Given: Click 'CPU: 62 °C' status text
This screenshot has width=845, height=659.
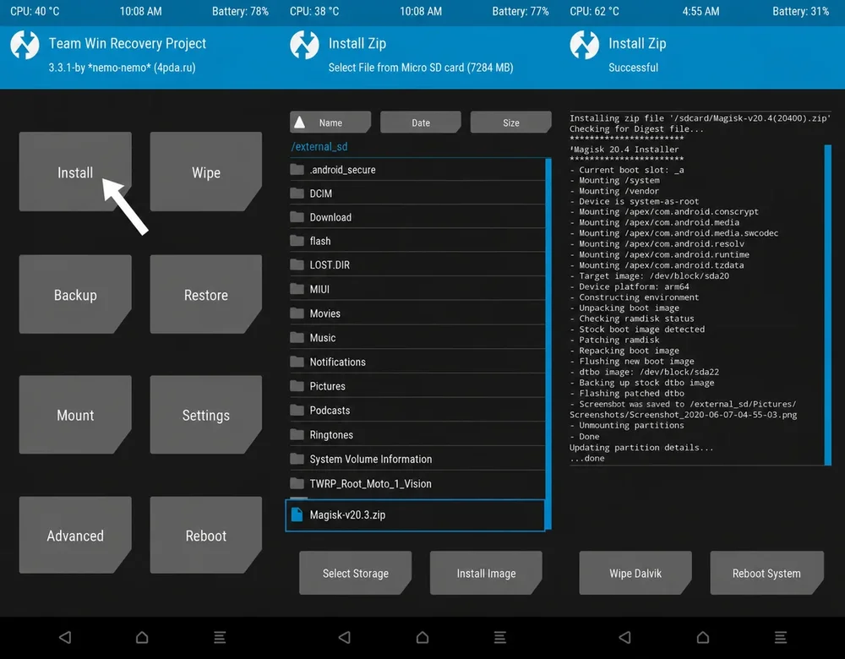Looking at the screenshot, I should (594, 11).
